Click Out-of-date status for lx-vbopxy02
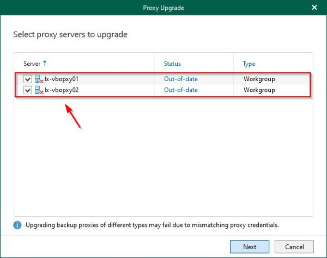Screen dimensions: 327x258 point(181,90)
